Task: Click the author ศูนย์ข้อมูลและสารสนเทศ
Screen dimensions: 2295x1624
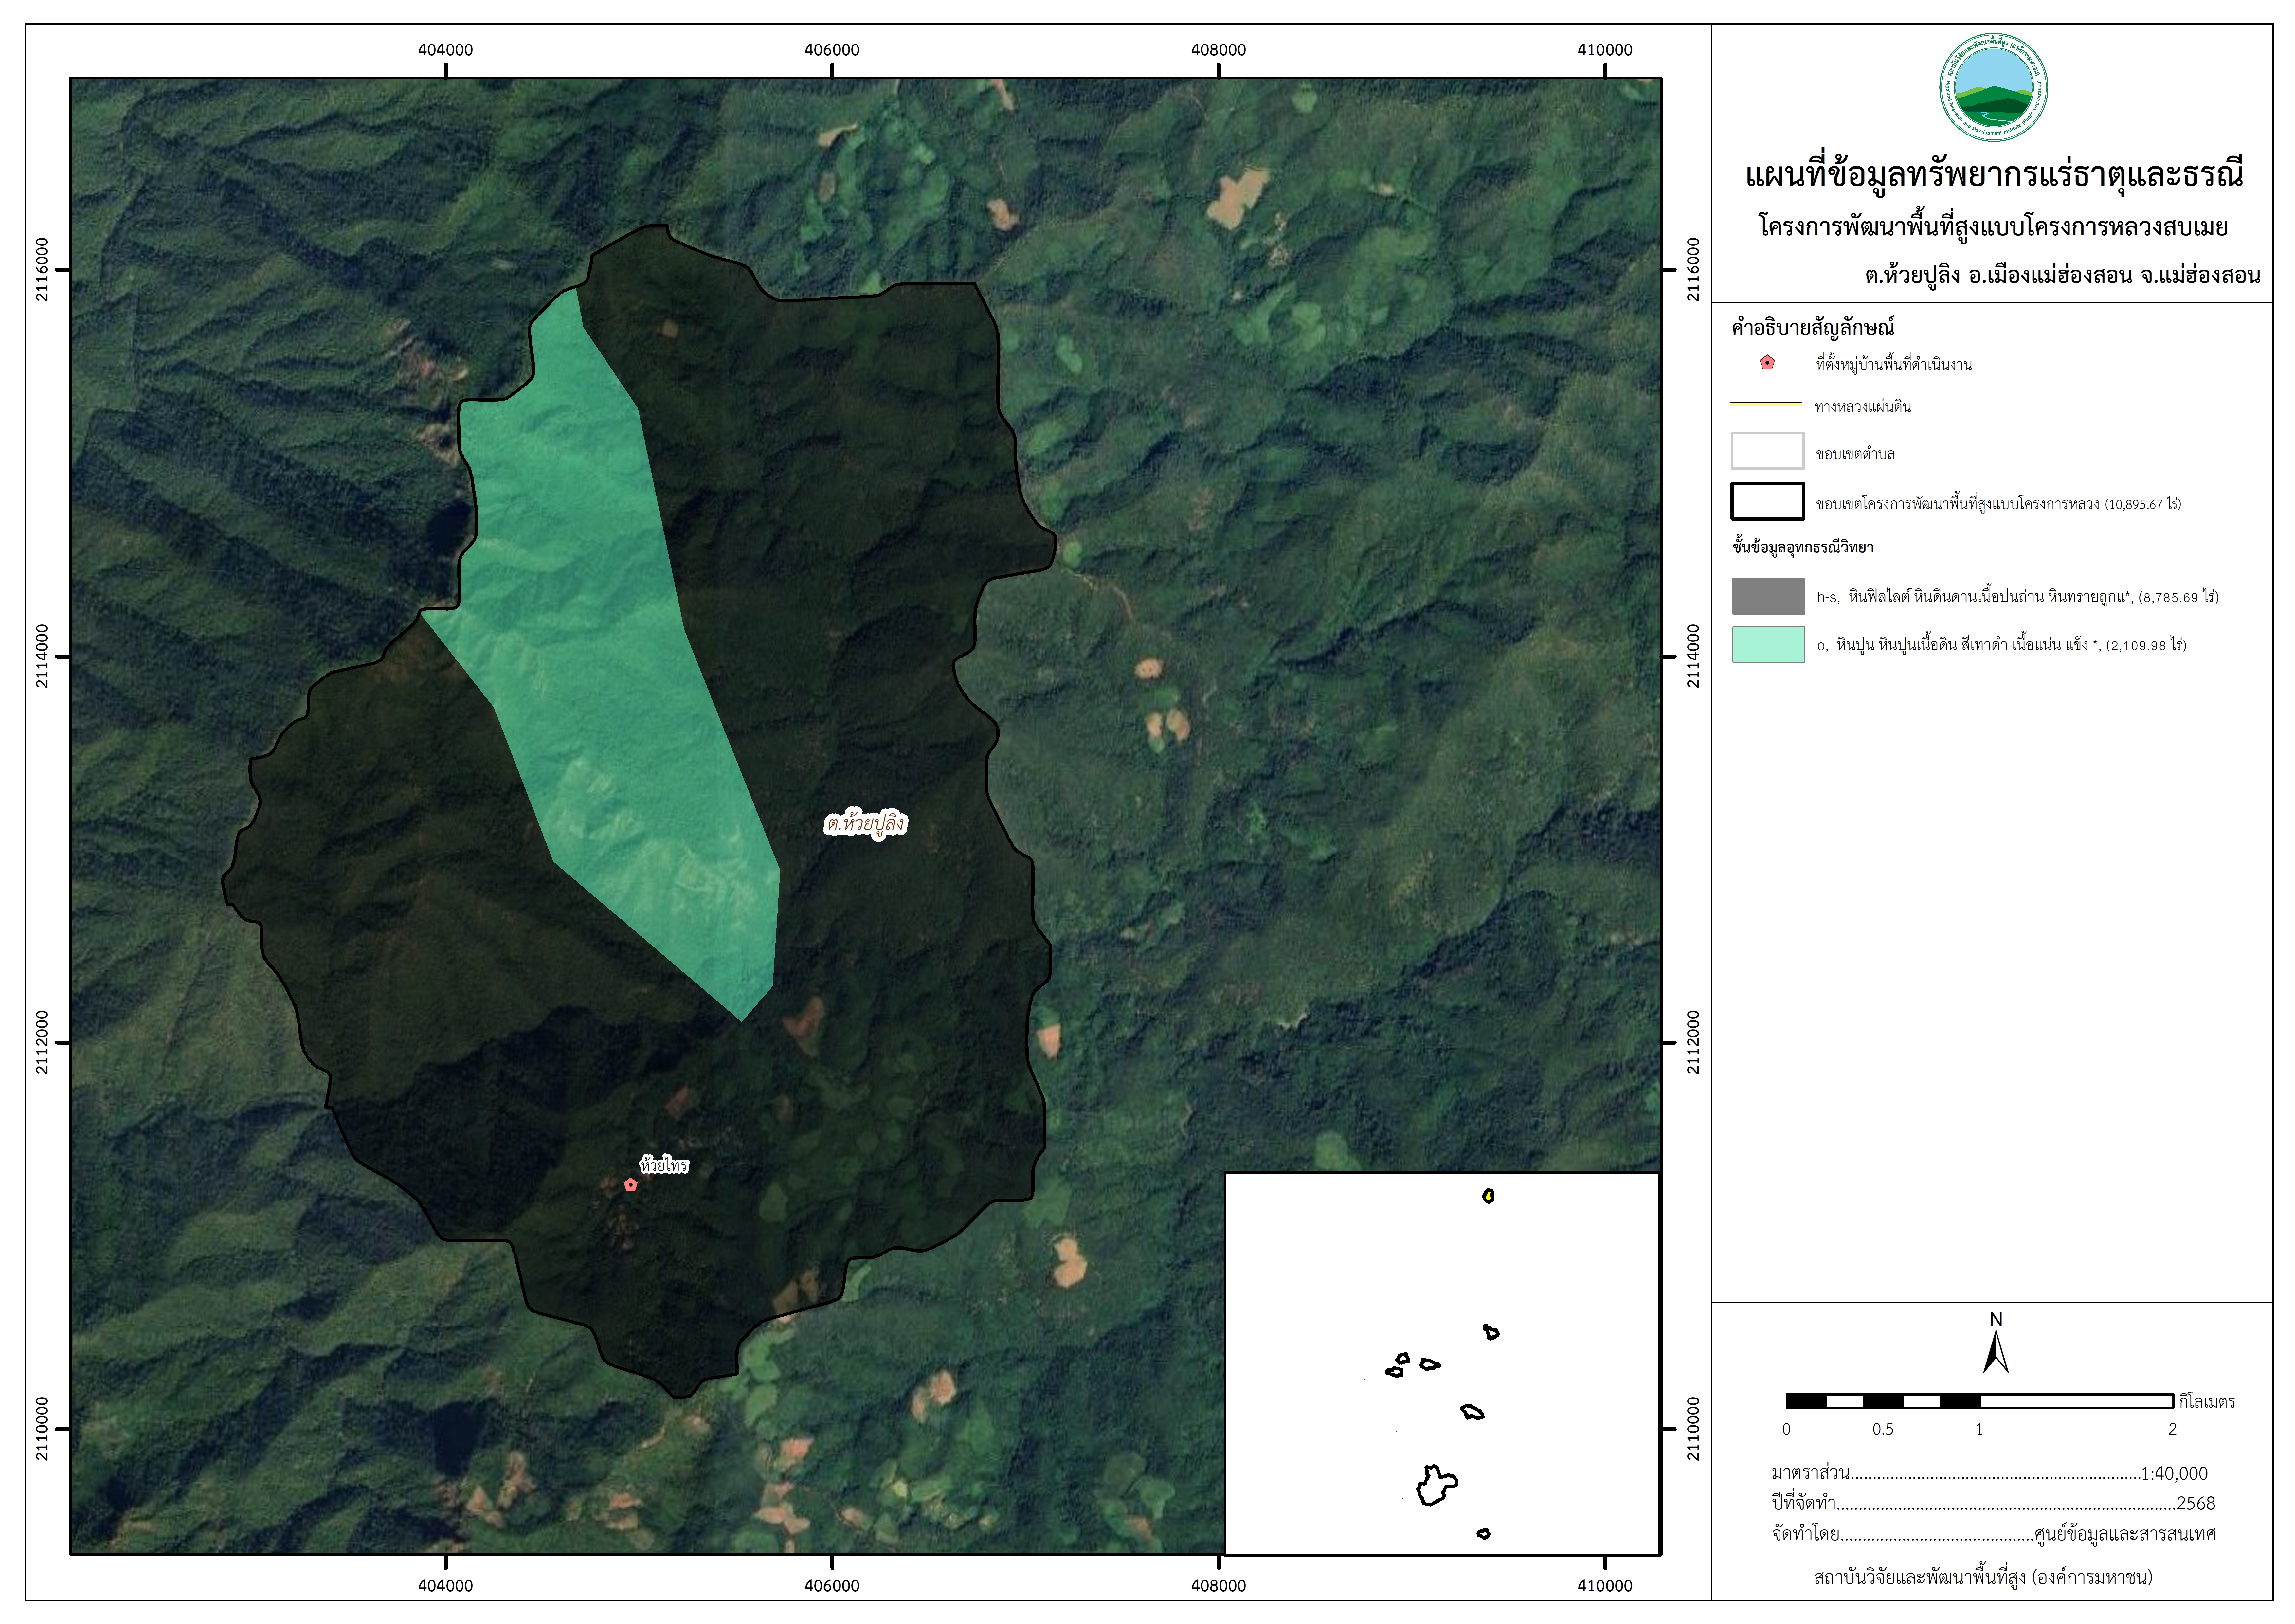Action: point(2125,1534)
